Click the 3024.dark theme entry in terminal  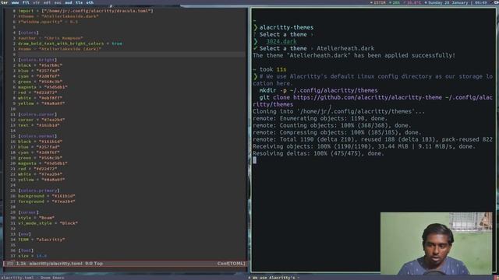tap(281, 41)
